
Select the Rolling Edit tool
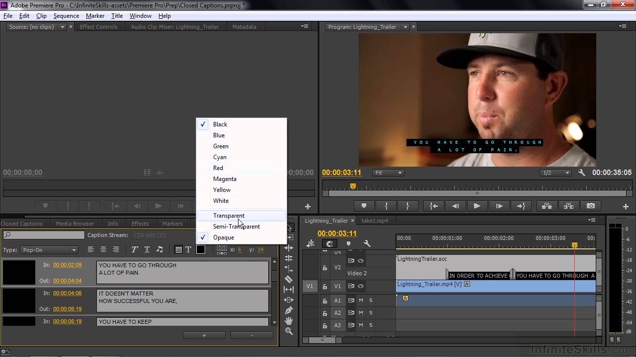pos(289,258)
